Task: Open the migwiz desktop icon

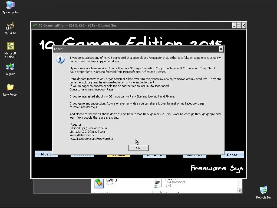Action: (10, 69)
